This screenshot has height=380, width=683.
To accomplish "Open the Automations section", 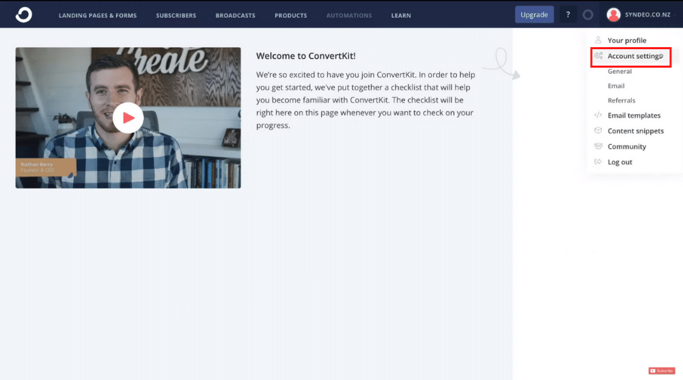I will (x=349, y=15).
